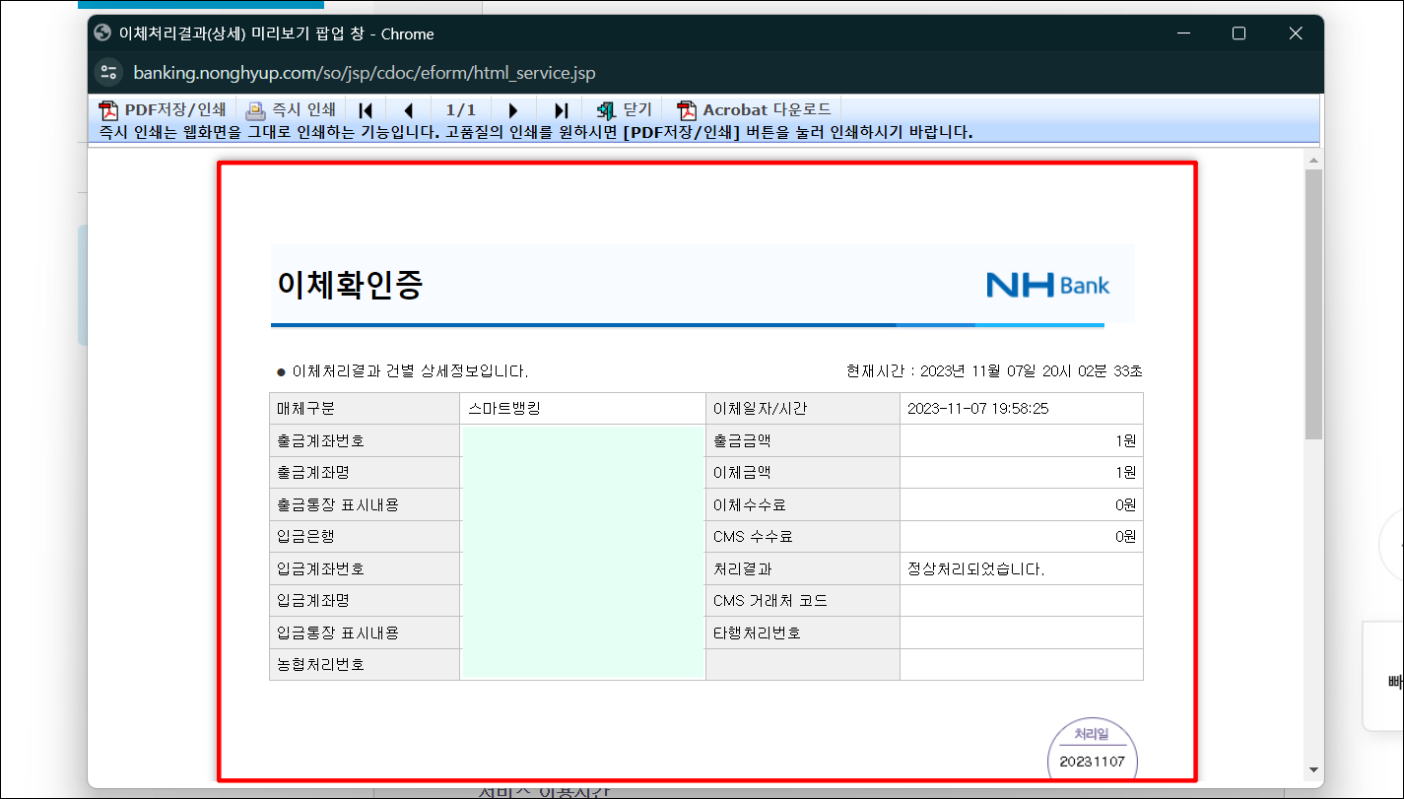Go to the previous page arrow
1404x799 pixels.
coord(409,109)
